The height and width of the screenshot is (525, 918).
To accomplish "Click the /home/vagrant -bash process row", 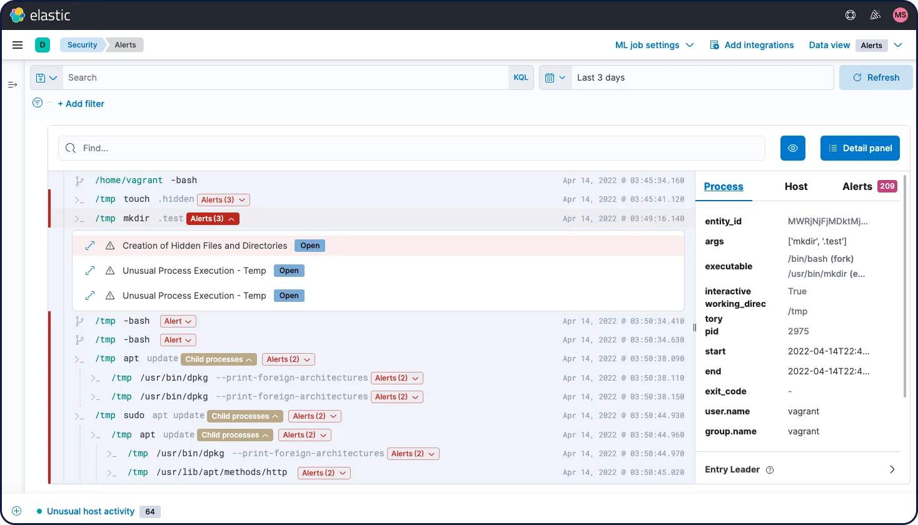I will point(371,181).
